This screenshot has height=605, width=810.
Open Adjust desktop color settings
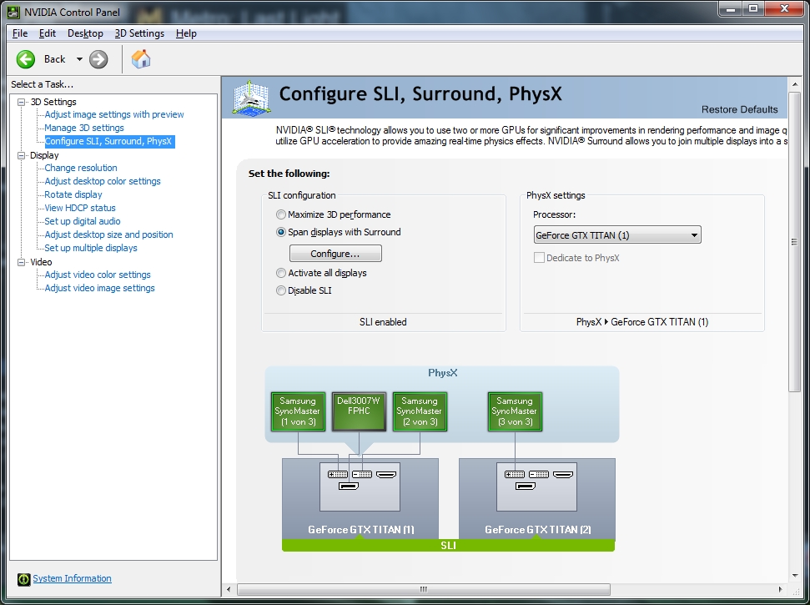point(103,181)
